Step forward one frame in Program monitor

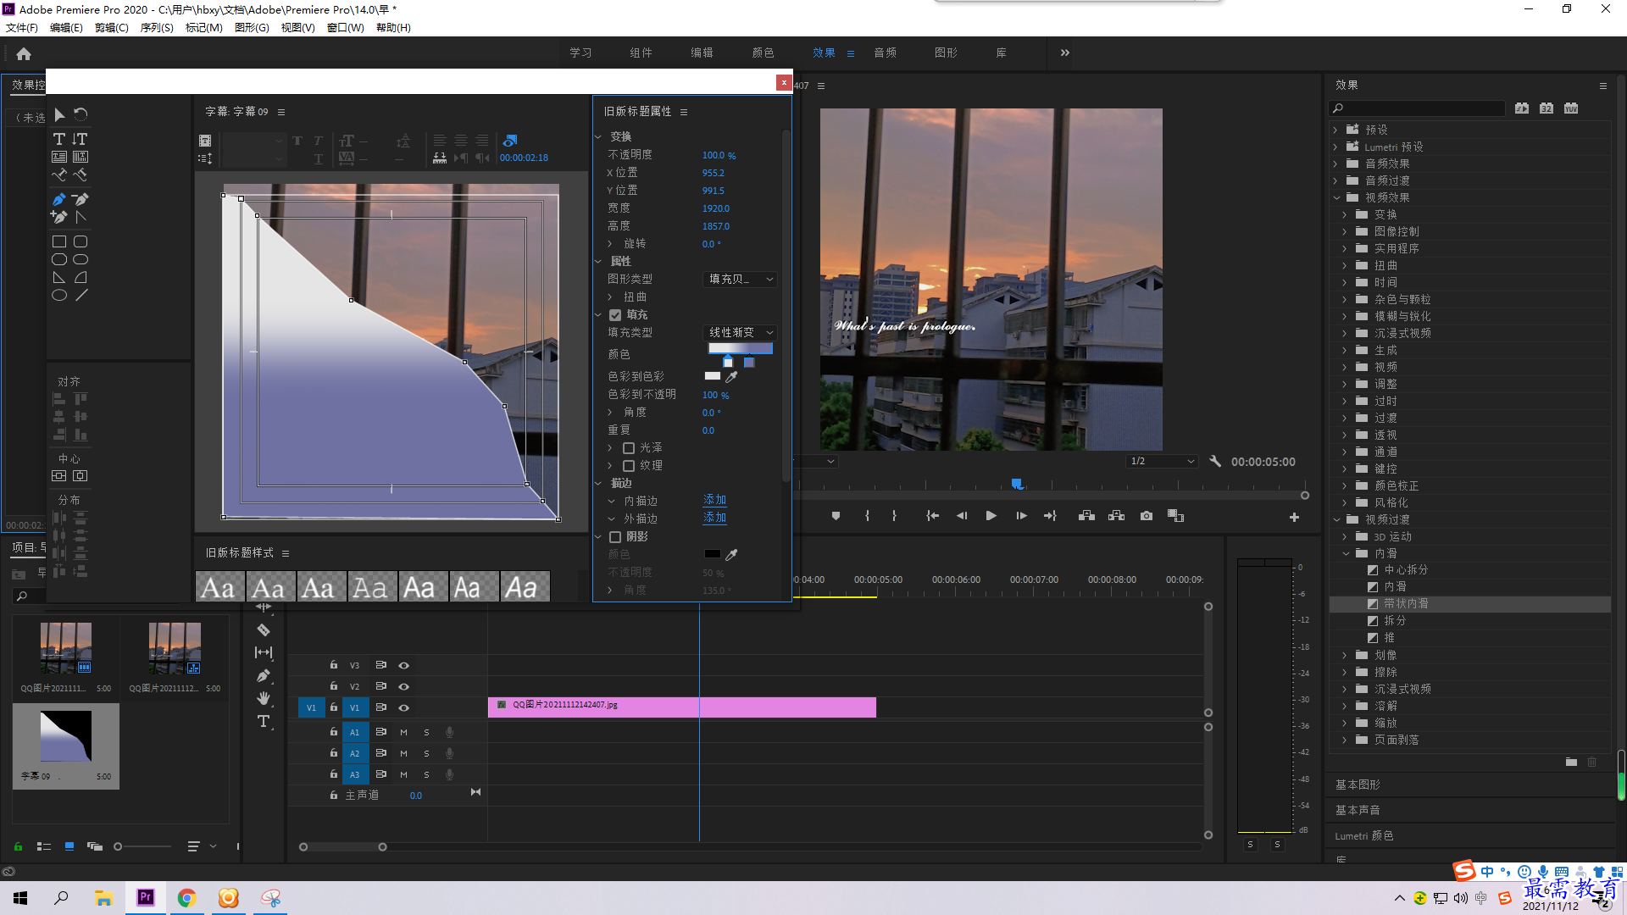1021,516
